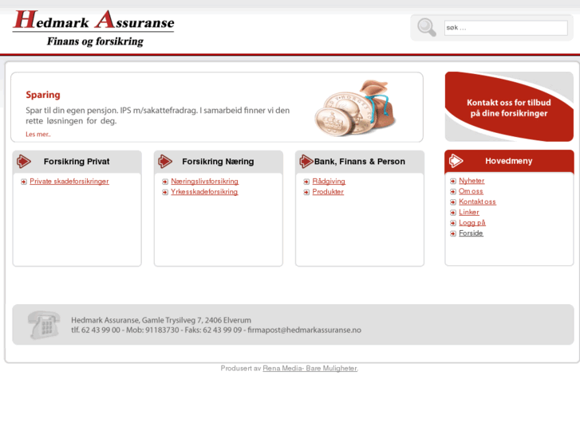Image resolution: width=580 pixels, height=434 pixels.
Task: Click the Spar til din egen pensjon paragraph
Action: 158,115
